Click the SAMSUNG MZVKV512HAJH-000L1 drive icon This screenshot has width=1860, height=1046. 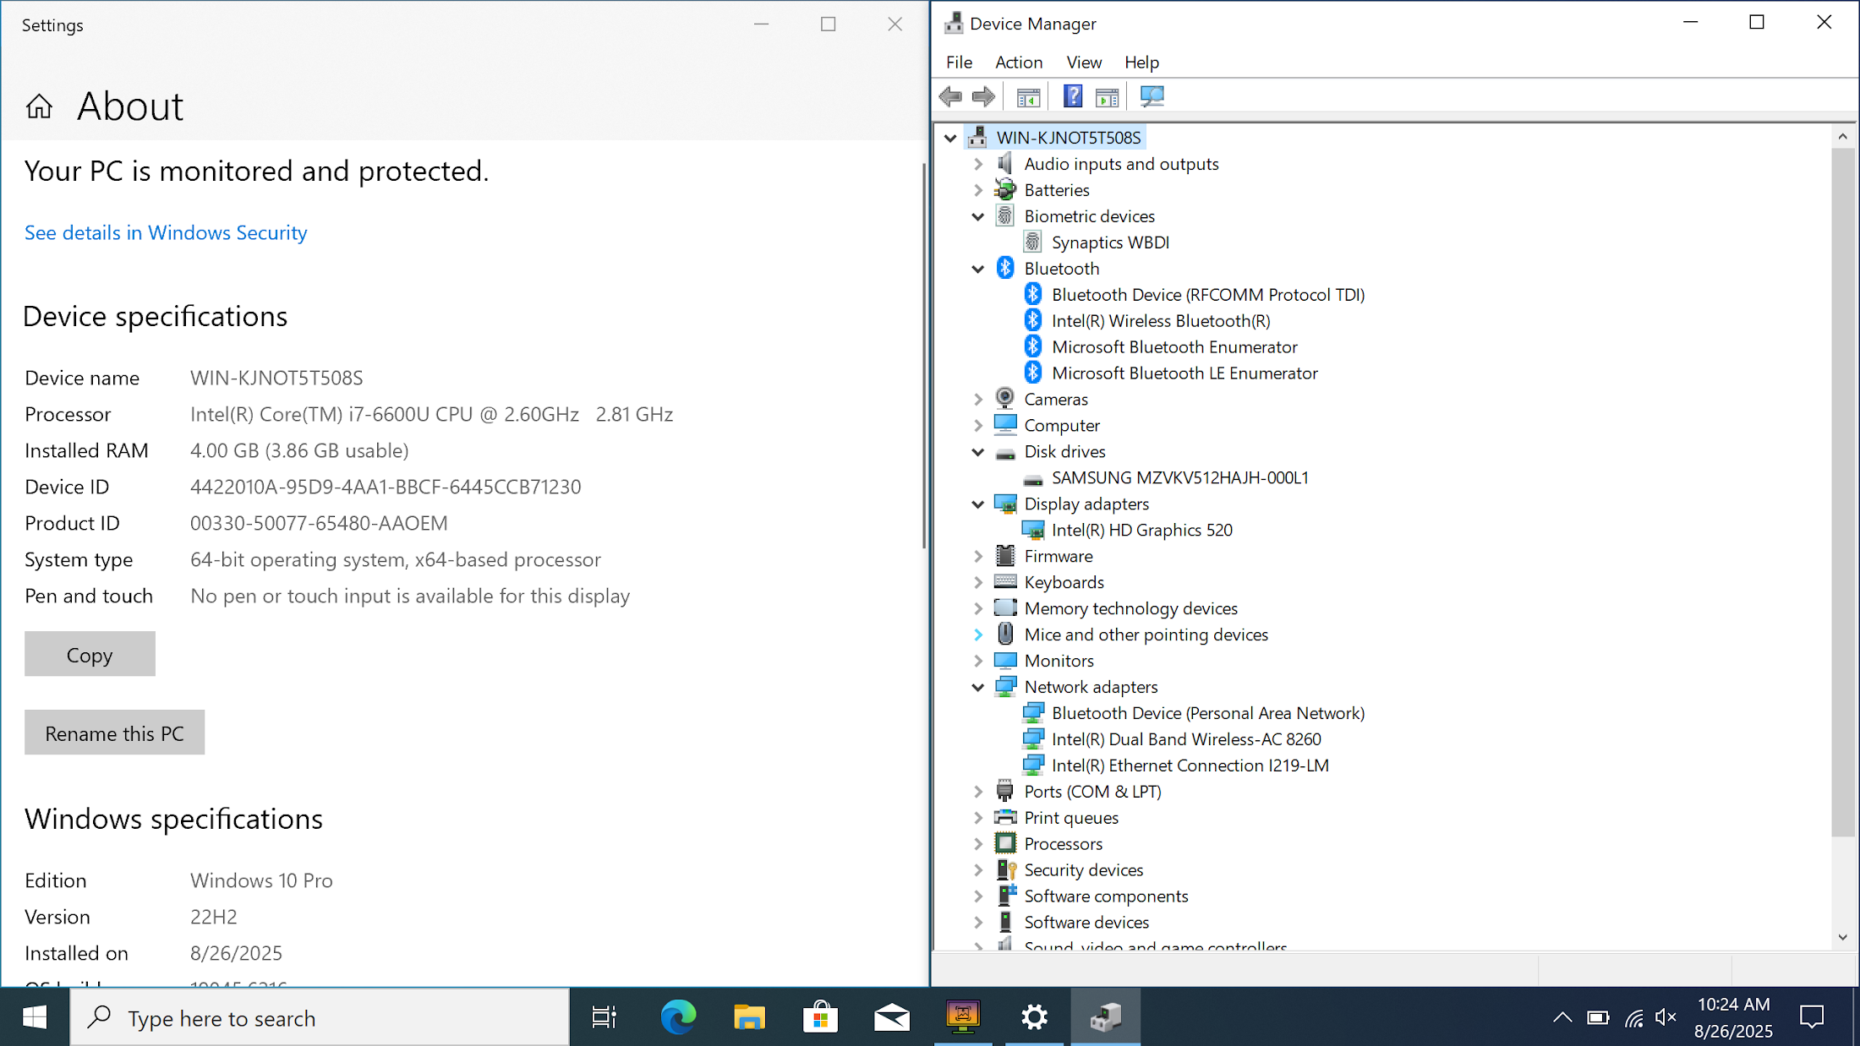coord(1032,478)
